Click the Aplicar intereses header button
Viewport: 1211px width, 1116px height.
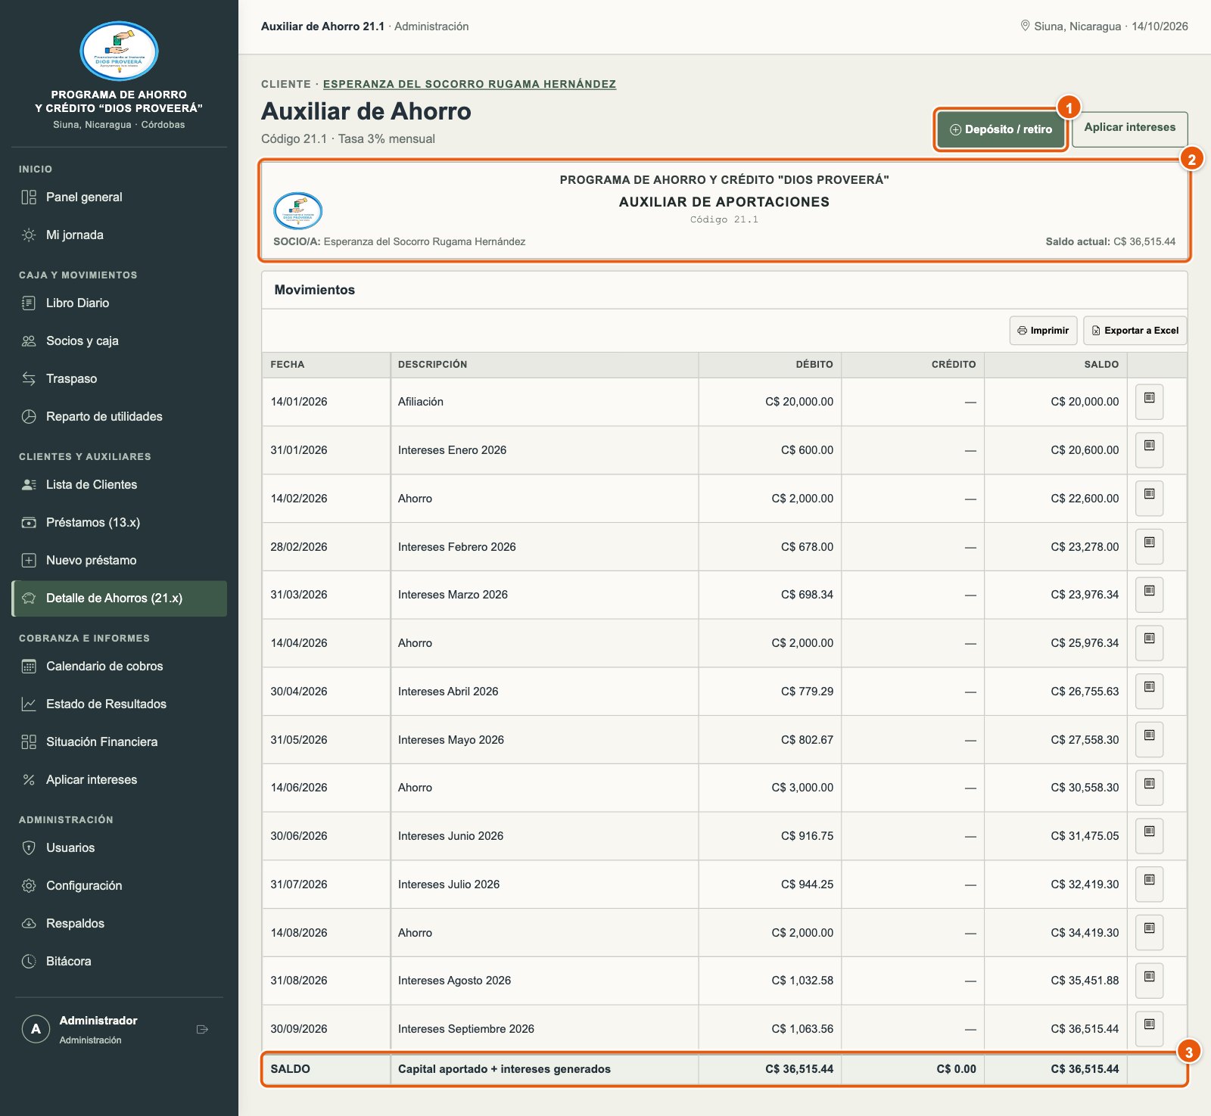(1129, 128)
